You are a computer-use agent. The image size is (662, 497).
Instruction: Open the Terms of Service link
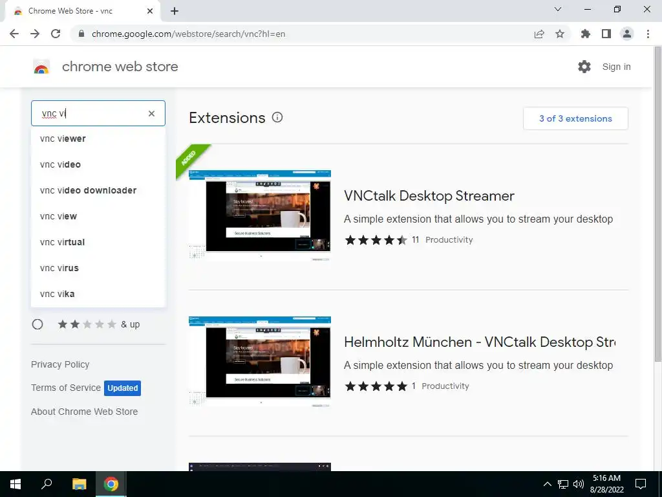click(66, 388)
